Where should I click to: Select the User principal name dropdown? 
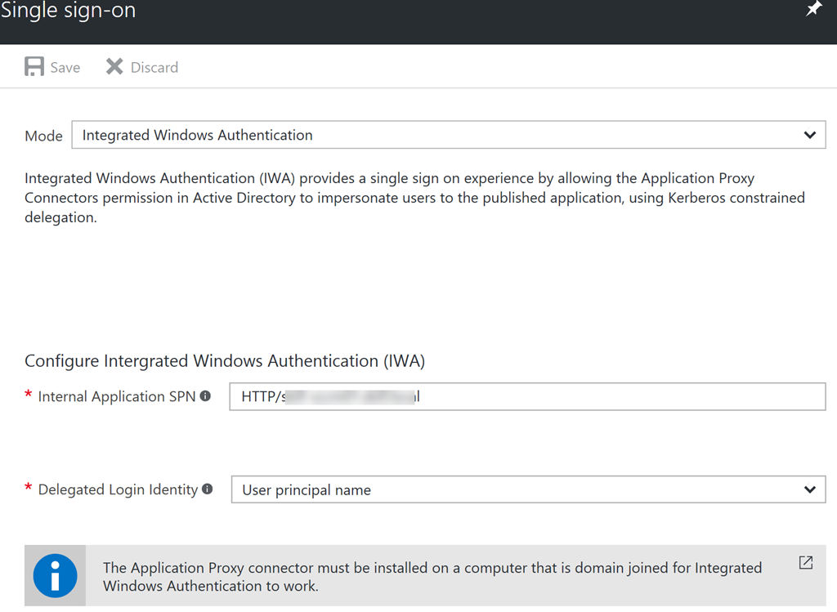(x=529, y=489)
